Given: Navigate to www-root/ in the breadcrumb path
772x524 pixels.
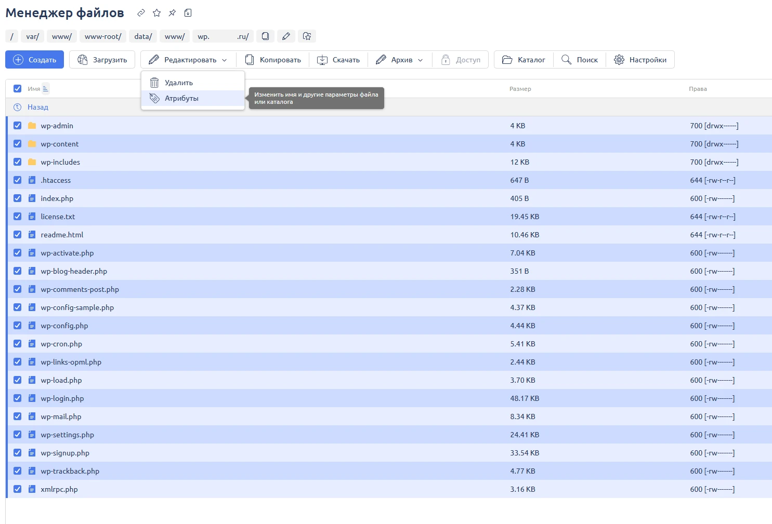Looking at the screenshot, I should (103, 36).
